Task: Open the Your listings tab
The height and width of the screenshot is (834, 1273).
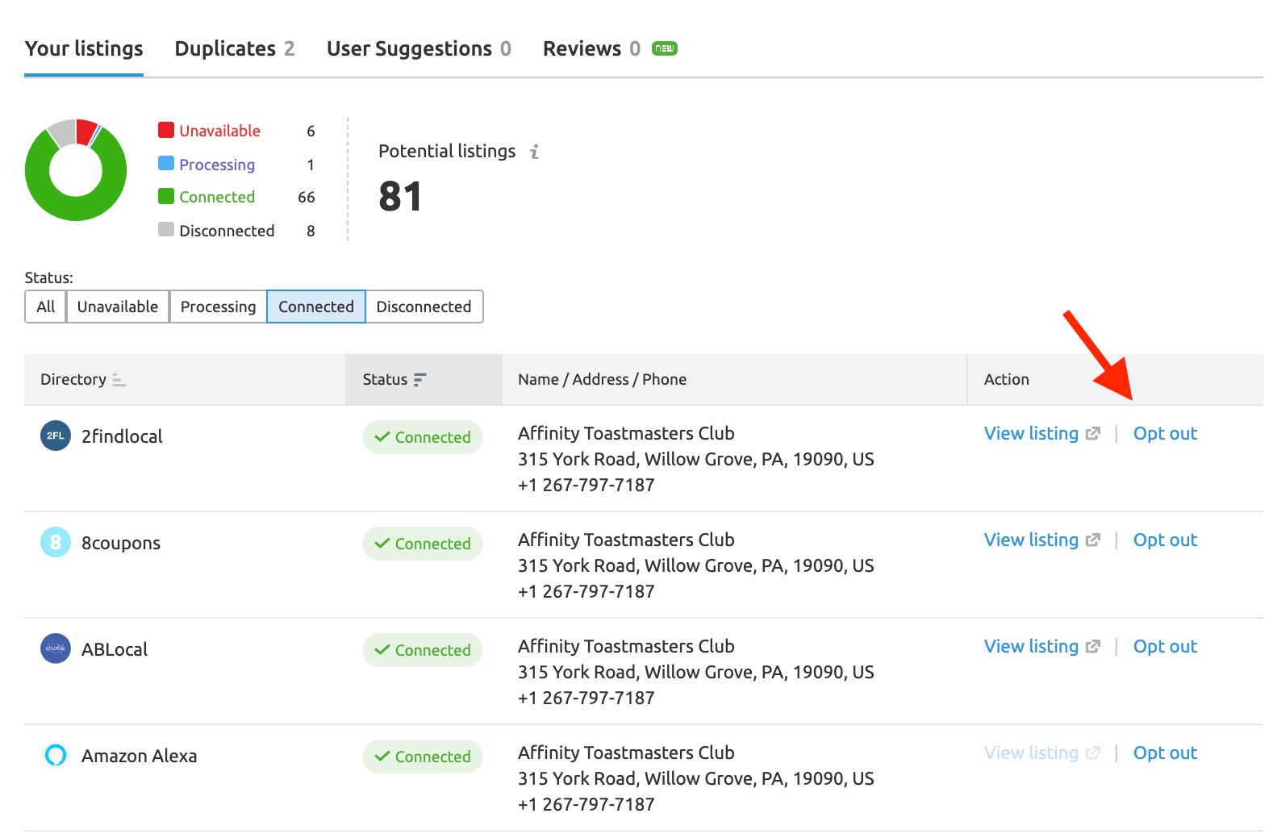Action: pos(84,49)
